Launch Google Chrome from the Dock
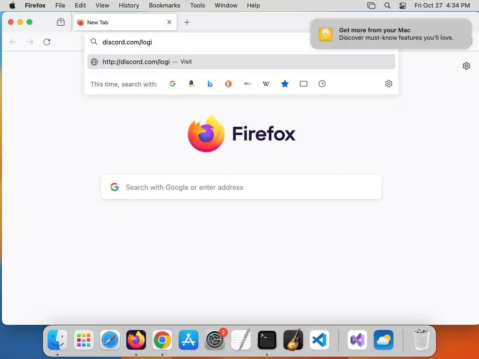Screen dimensions: 479x359 162,340
